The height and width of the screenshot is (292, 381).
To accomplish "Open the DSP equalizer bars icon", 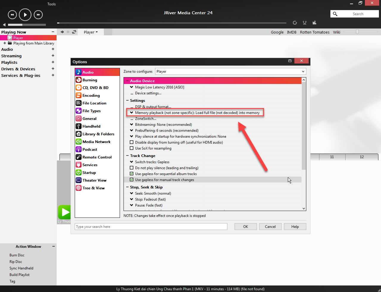I will click(x=314, y=23).
